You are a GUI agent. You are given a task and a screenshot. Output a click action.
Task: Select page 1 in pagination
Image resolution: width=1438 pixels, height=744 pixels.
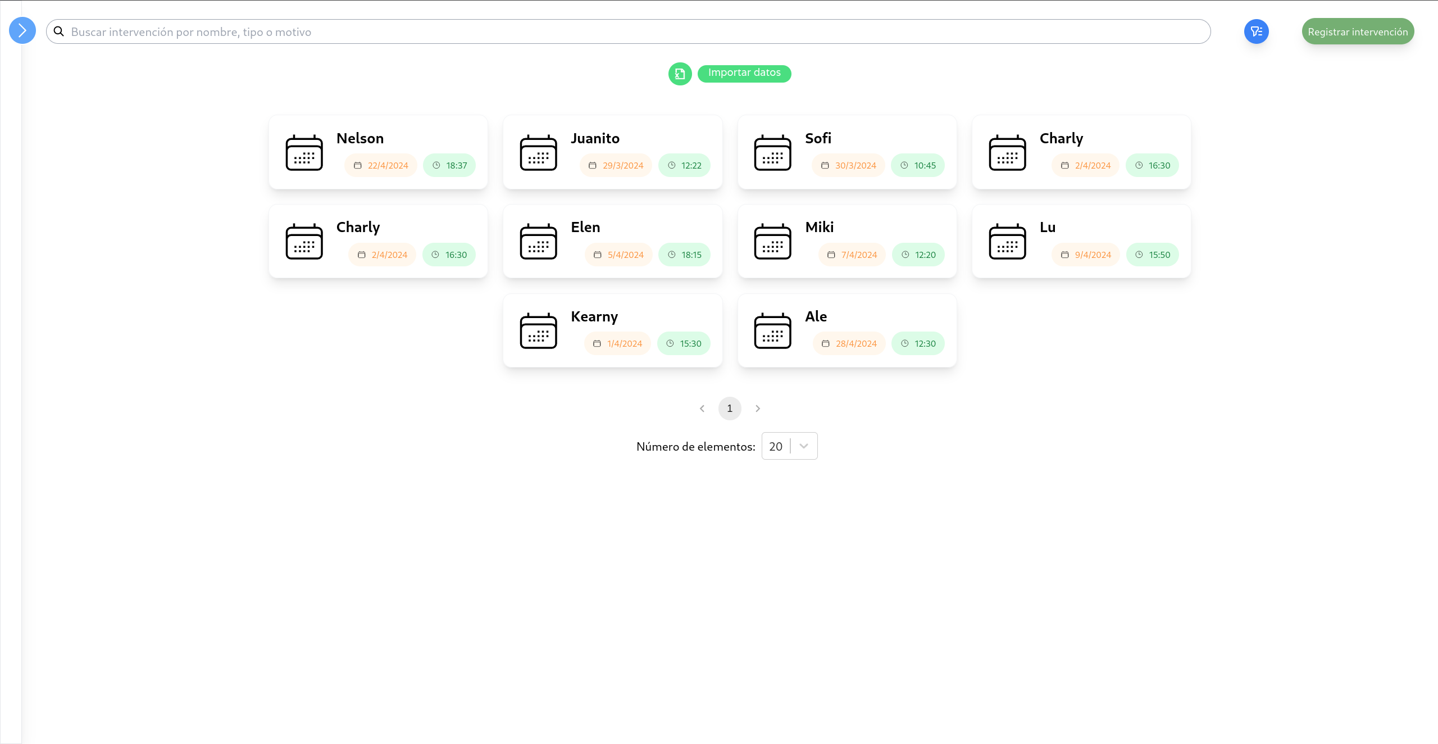coord(729,409)
